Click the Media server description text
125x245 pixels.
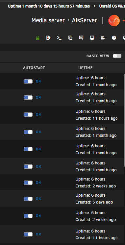pyautogui.click(x=48, y=21)
